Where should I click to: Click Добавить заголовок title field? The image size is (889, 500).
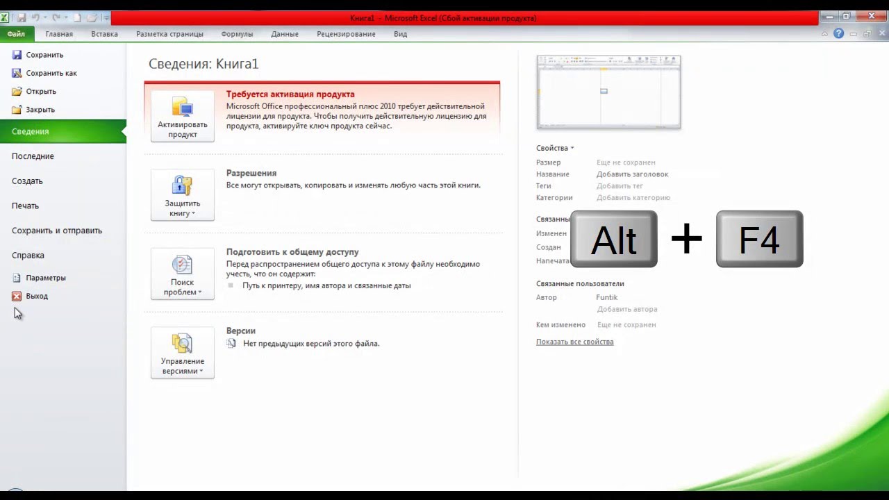(632, 174)
